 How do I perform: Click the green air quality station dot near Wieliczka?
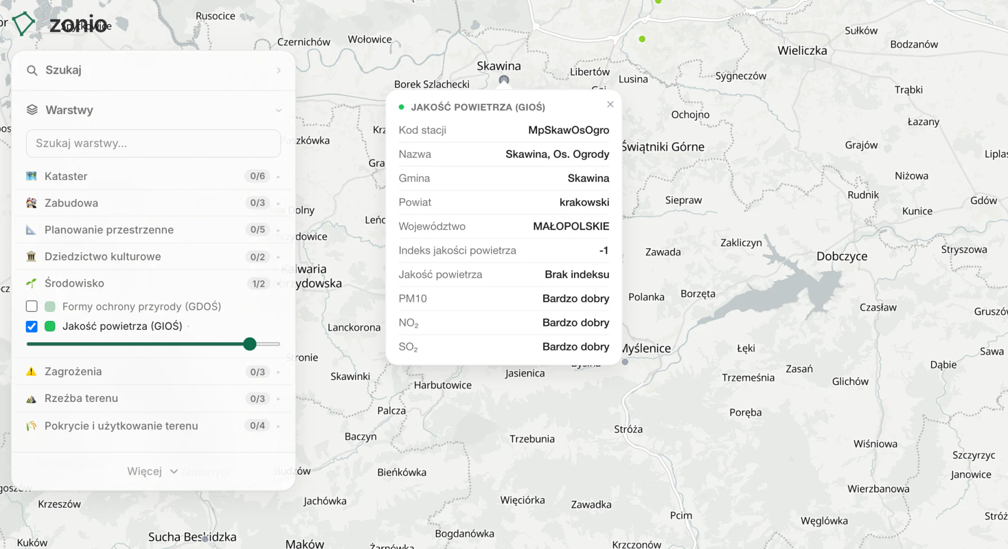click(642, 39)
